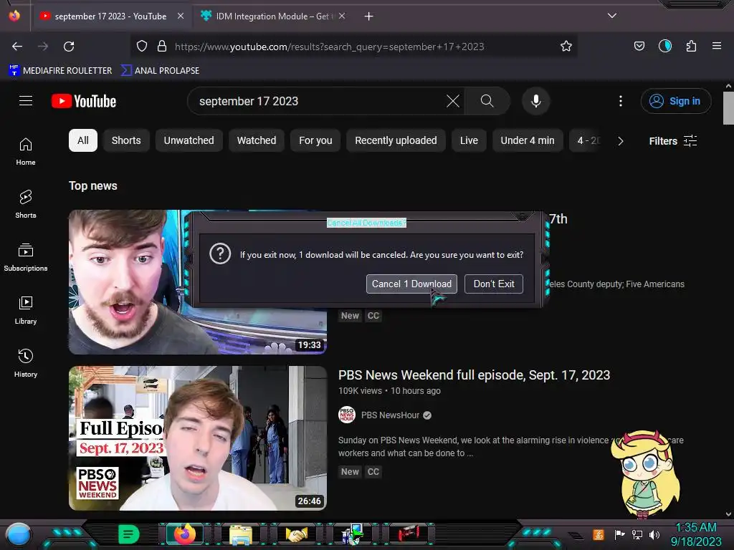This screenshot has height=550, width=734.
Task: Open the green notes app taskbar icon
Action: (x=128, y=534)
